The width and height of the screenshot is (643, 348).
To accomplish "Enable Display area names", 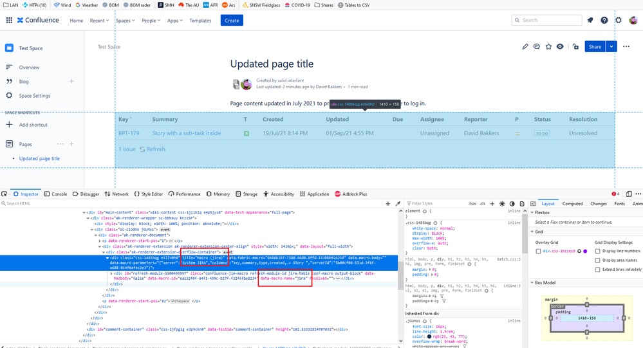I will (597, 260).
